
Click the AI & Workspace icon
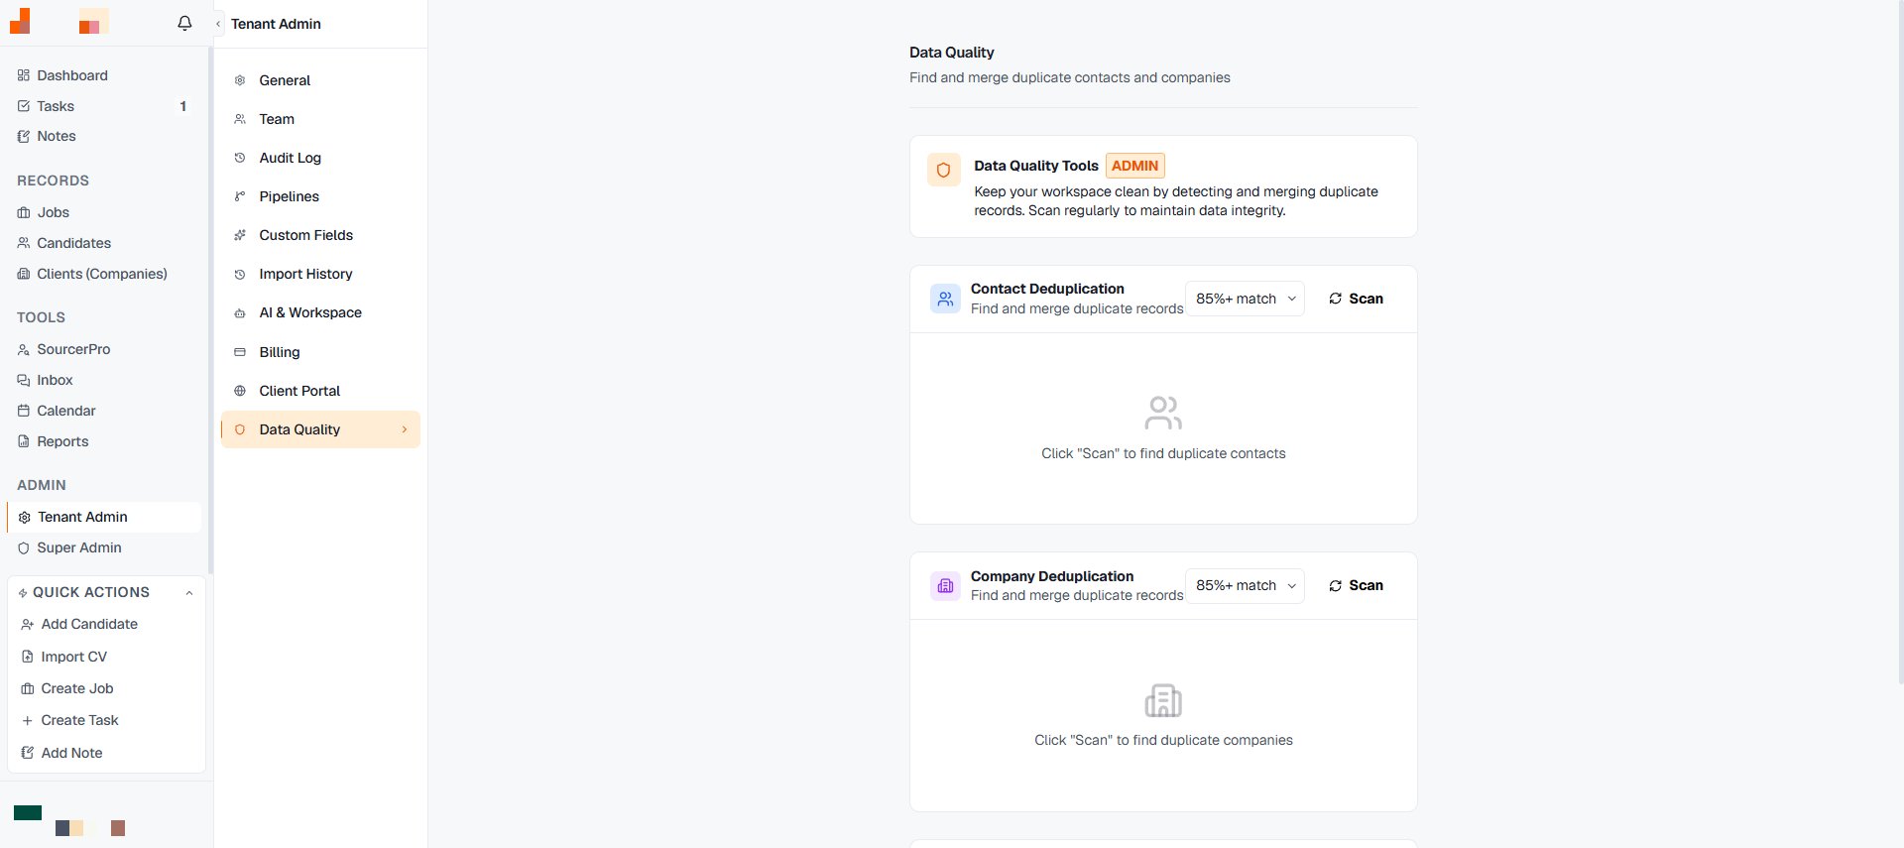click(240, 313)
